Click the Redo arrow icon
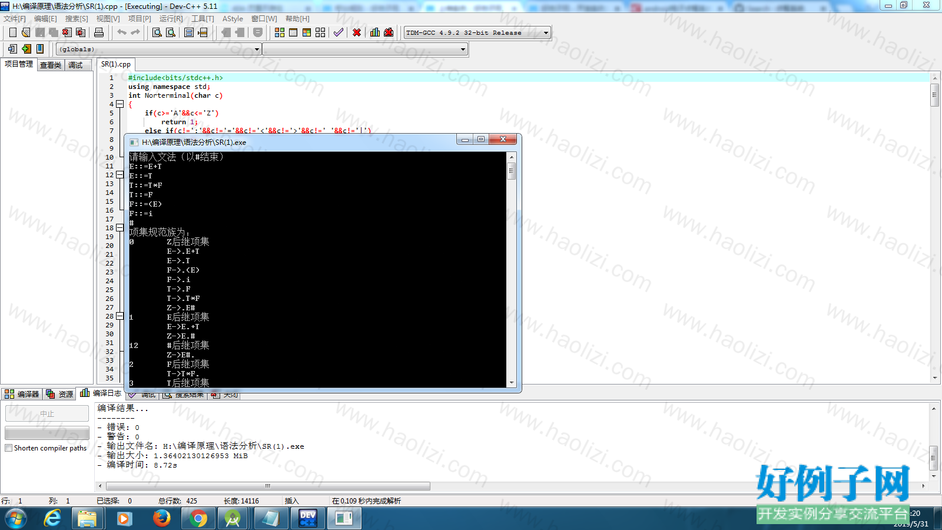 pyautogui.click(x=135, y=32)
